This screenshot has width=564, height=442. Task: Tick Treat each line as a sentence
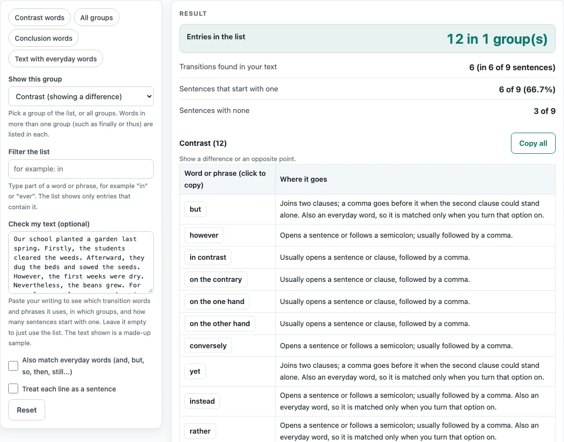13,388
